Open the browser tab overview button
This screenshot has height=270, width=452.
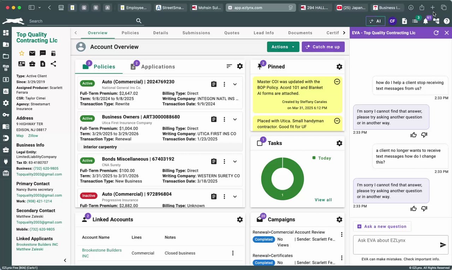(x=444, y=7)
